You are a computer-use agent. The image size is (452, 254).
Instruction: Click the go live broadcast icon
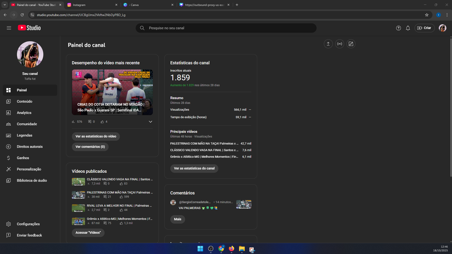tap(340, 44)
